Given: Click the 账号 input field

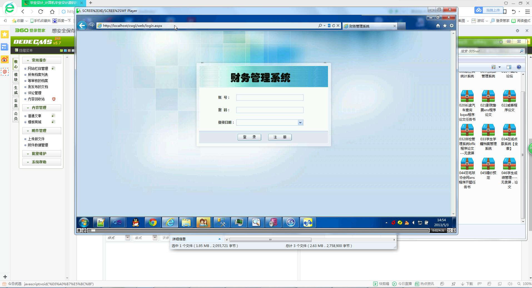Looking at the screenshot, I should coord(270,98).
